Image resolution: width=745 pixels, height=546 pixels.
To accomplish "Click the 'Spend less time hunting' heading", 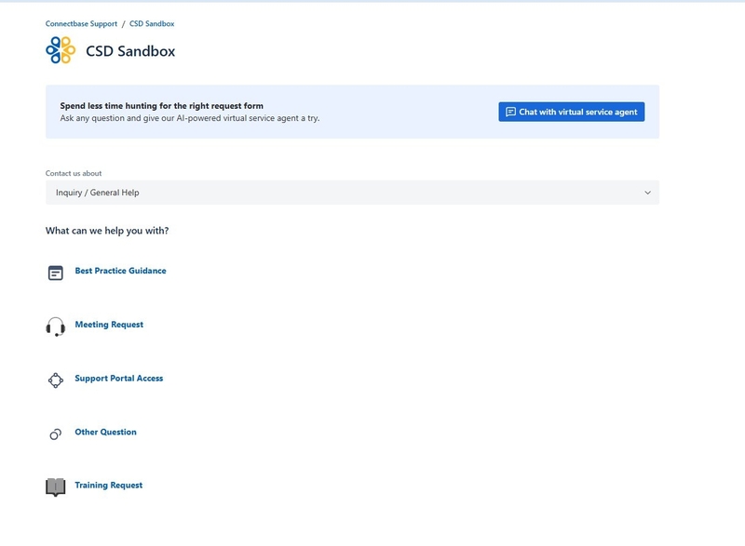I will tap(161, 106).
